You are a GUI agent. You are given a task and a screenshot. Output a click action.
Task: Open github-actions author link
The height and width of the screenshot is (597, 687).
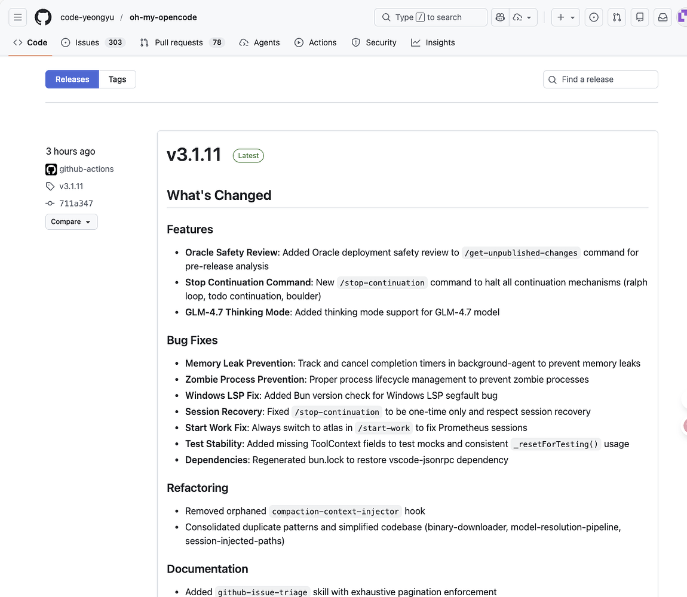pyautogui.click(x=86, y=169)
